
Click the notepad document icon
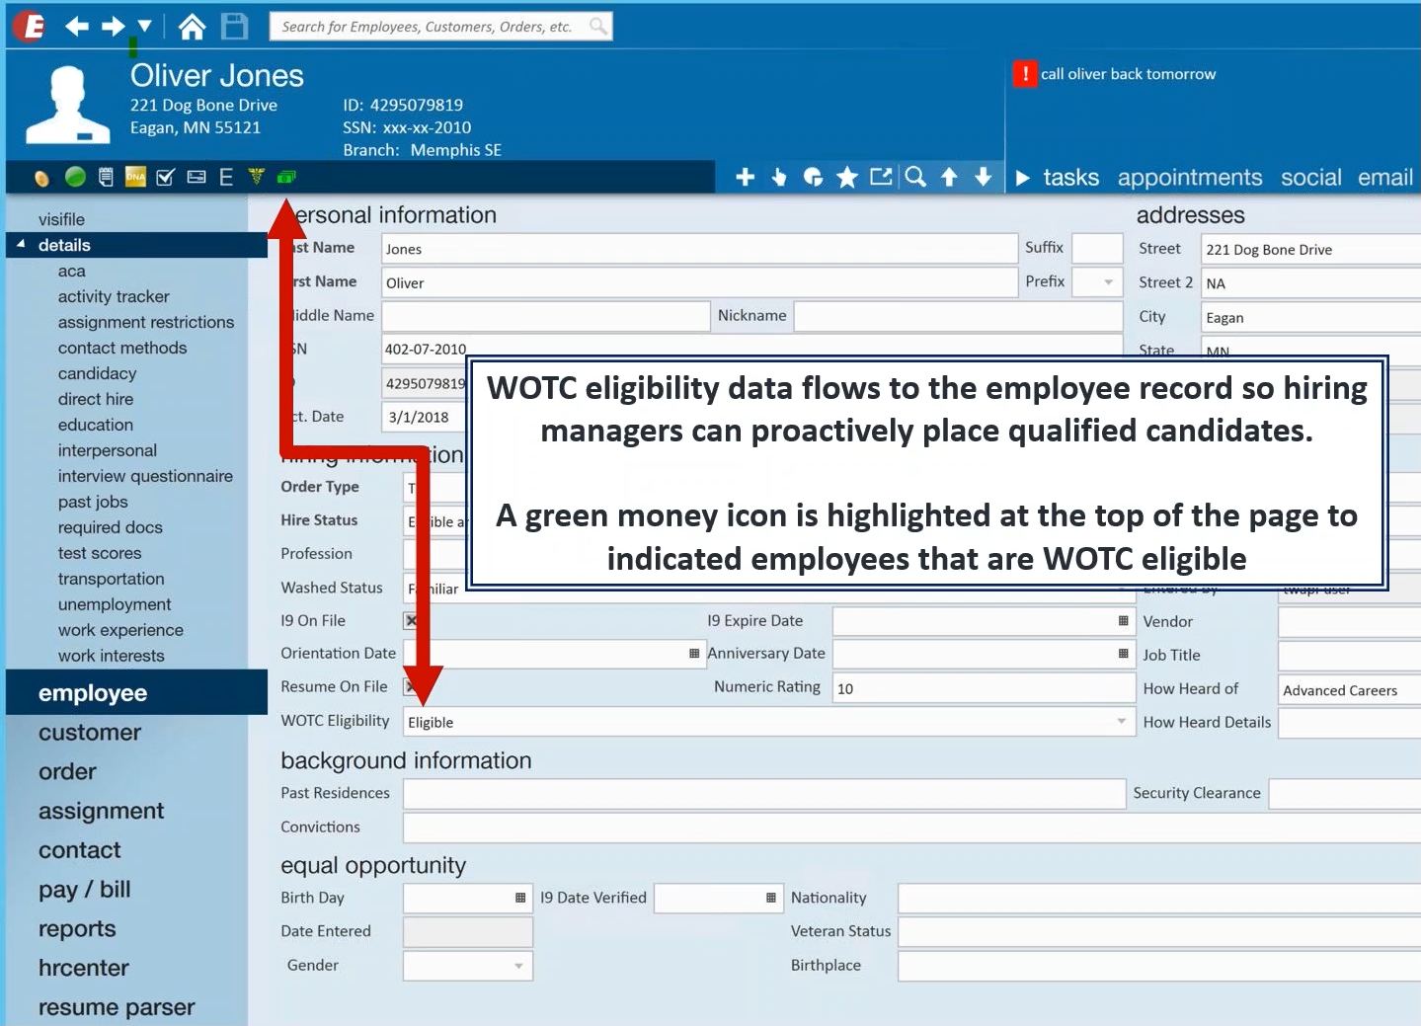point(106,177)
